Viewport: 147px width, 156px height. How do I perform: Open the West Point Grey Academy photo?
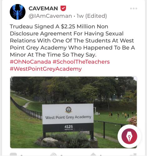click(73, 112)
